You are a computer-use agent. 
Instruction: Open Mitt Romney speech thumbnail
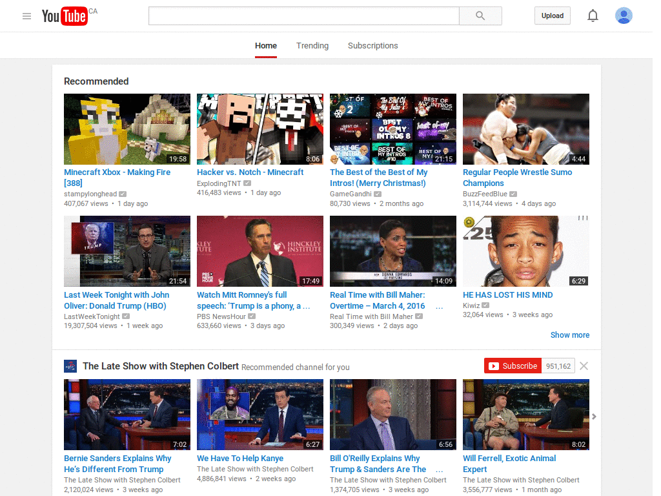point(260,251)
